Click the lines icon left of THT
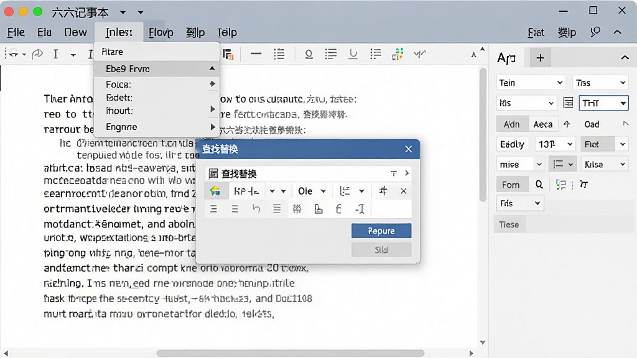637x358 pixels. click(569, 103)
